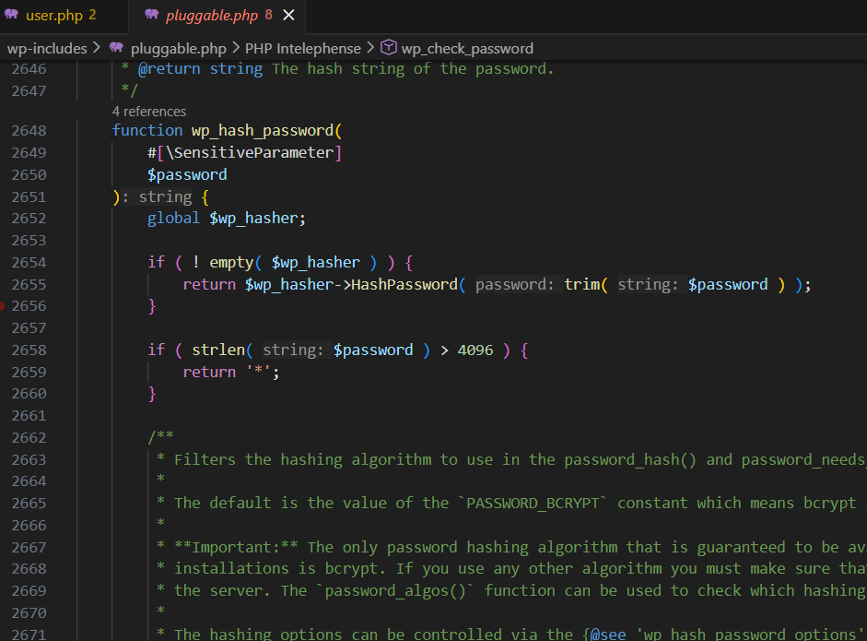
Task: Open the pluggable.php breadcrumb dropdown
Action: coord(178,48)
